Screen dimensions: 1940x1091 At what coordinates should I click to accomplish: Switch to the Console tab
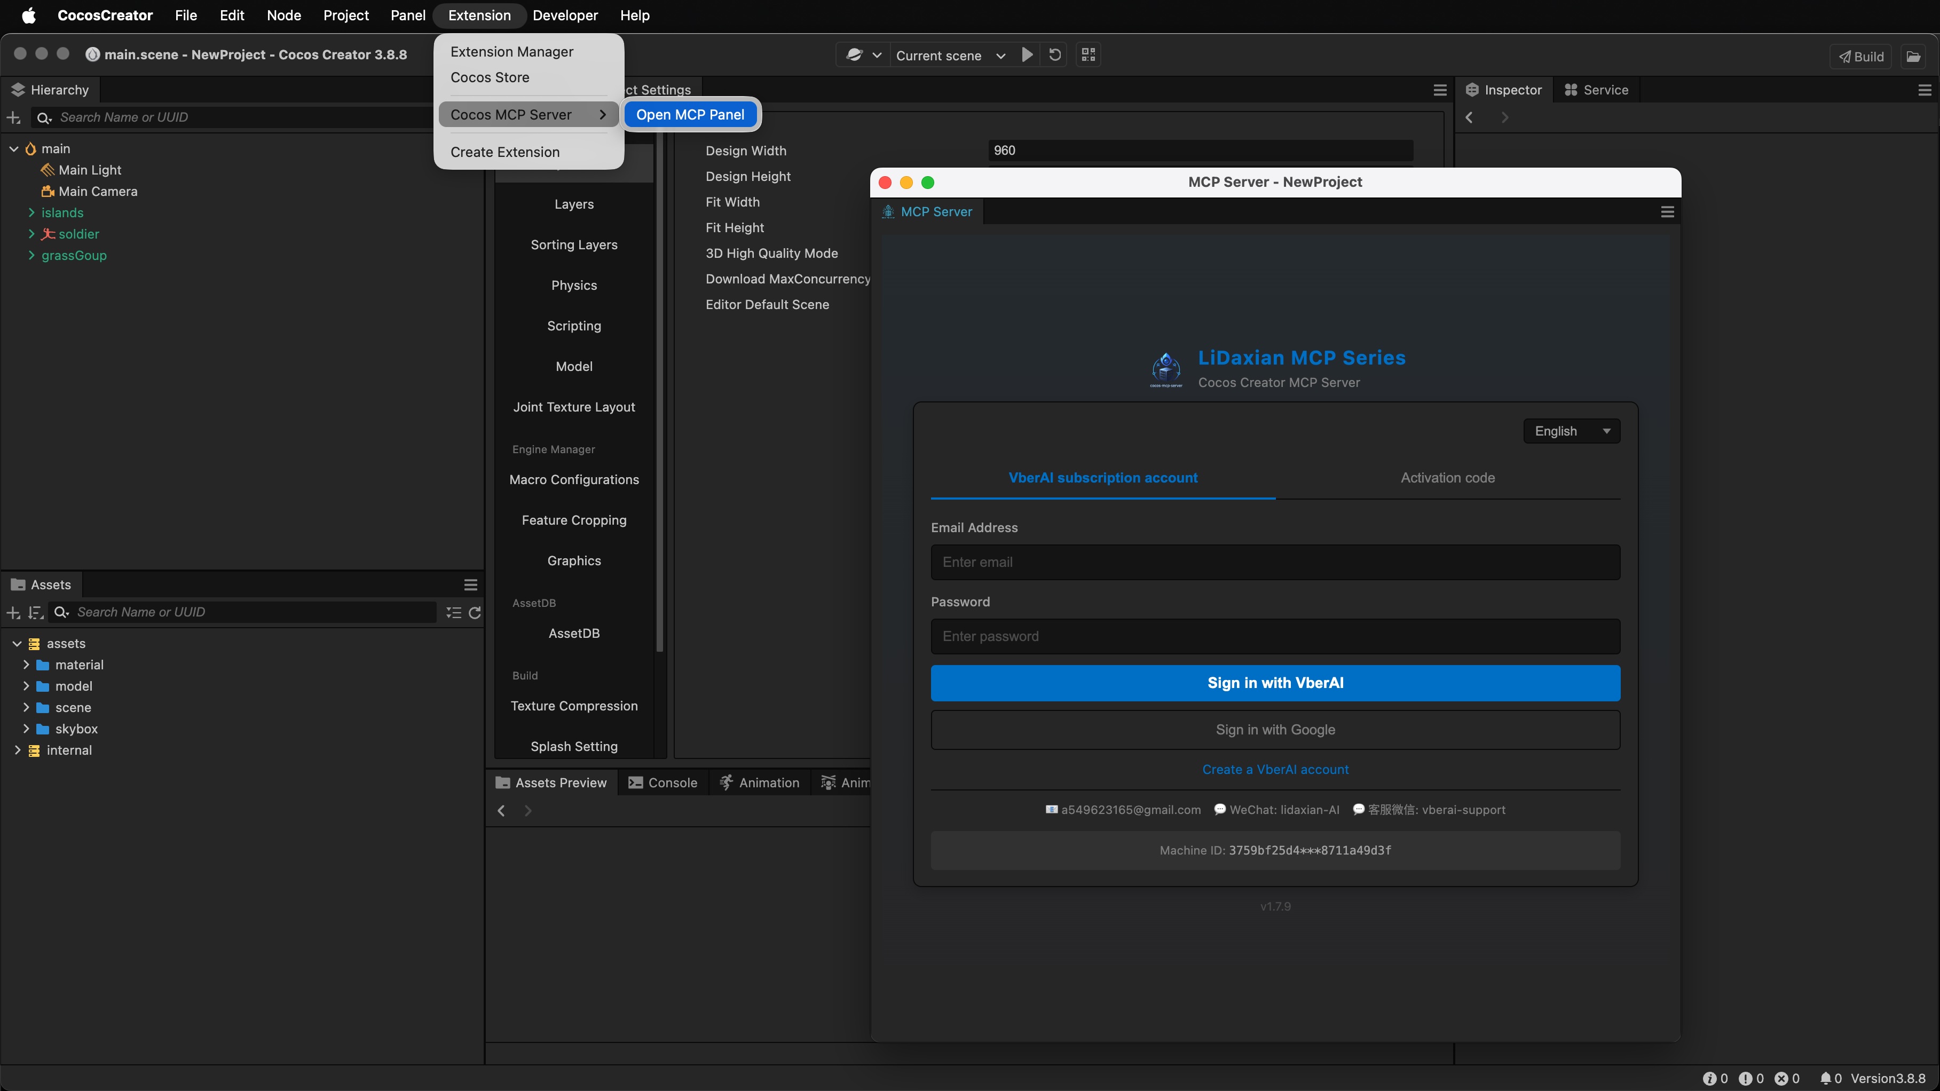click(x=663, y=783)
